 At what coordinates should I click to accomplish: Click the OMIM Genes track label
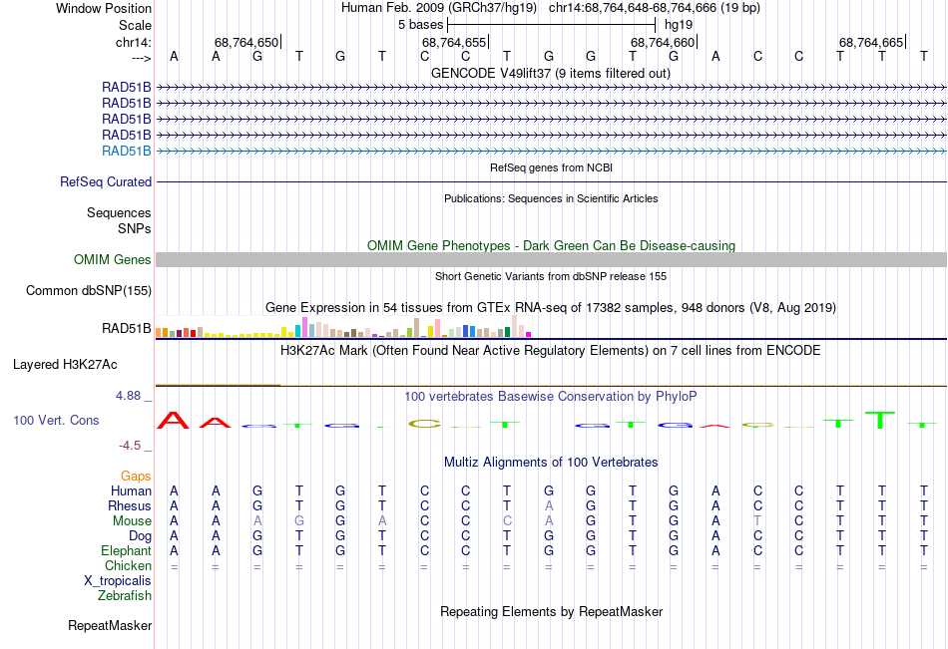[113, 260]
